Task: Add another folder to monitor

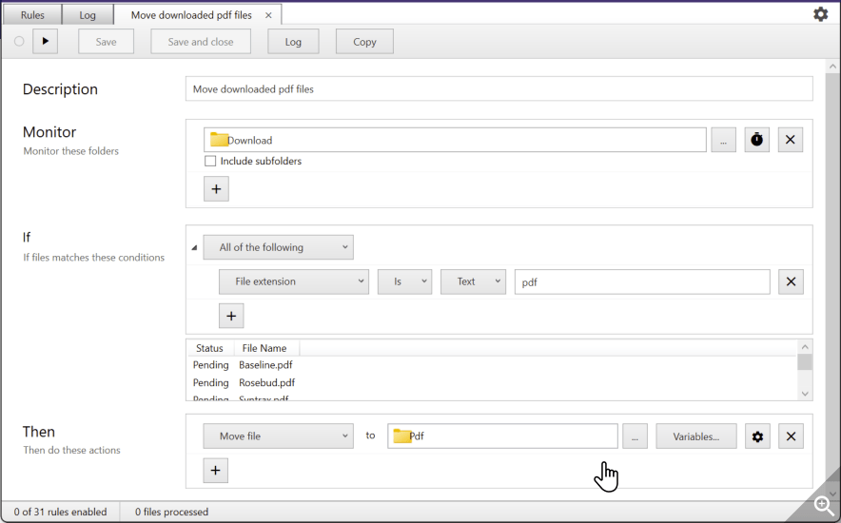Action: [x=216, y=189]
